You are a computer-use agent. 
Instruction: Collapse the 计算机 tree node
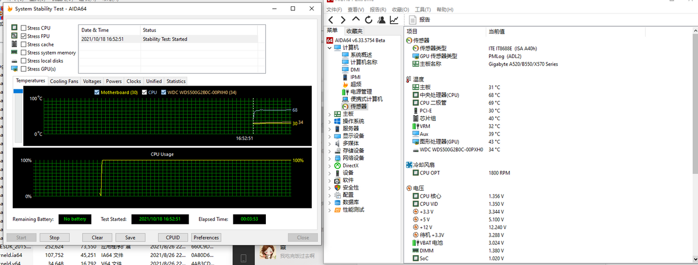[330, 48]
